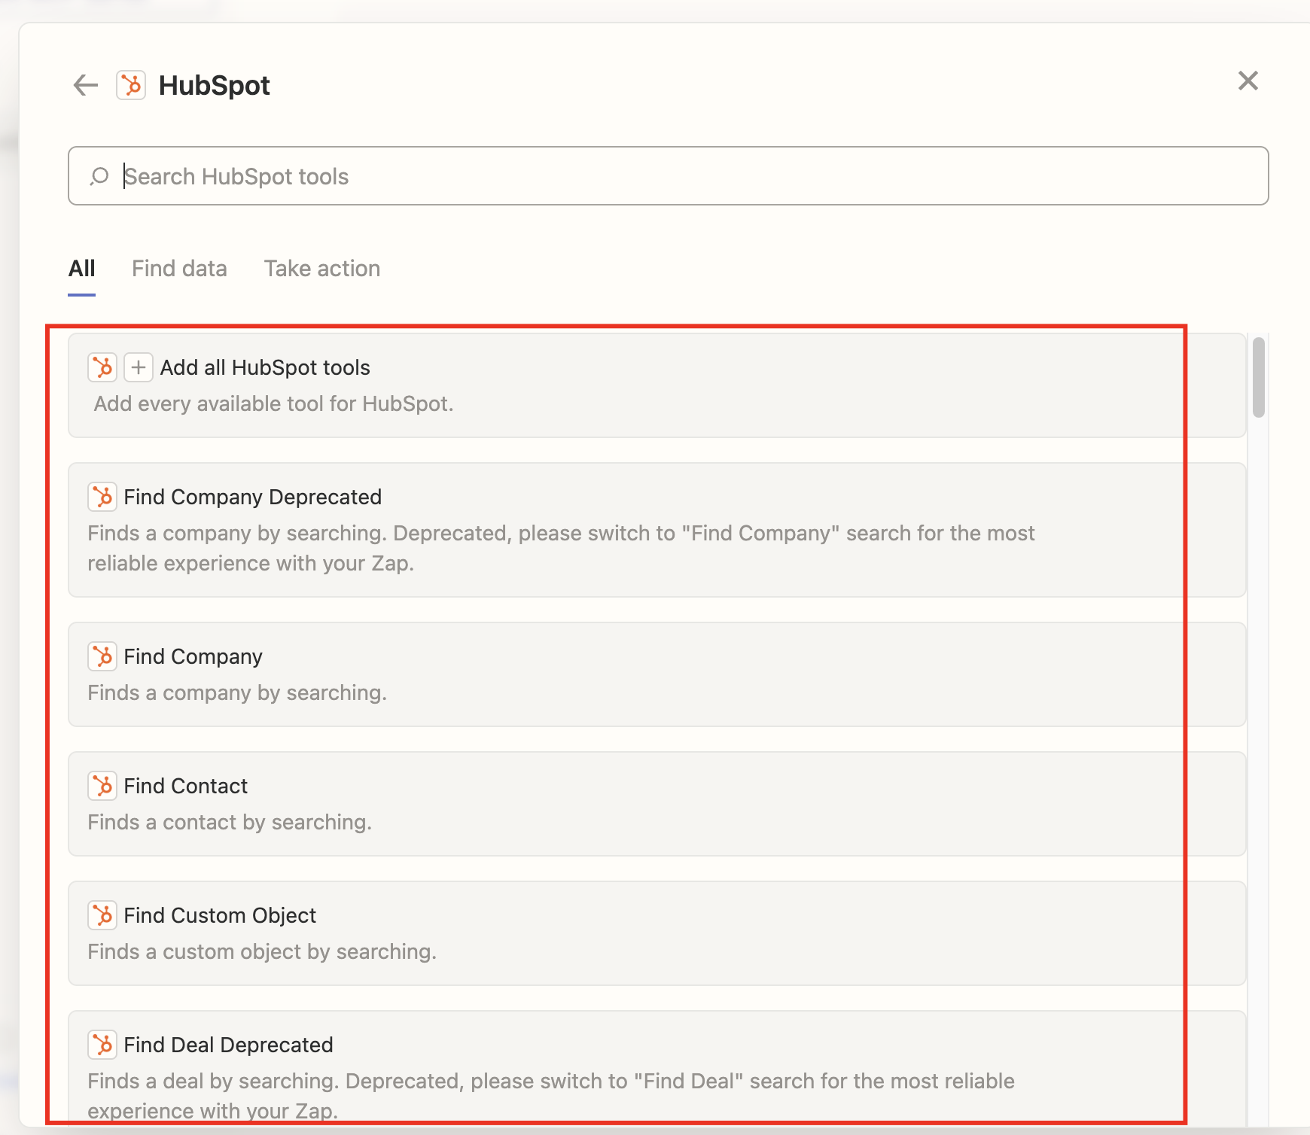The width and height of the screenshot is (1310, 1135).
Task: Click the 'Add every available tool for HubSpot.' text
Action: (273, 404)
